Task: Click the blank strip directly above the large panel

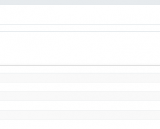Action: coord(80,28)
